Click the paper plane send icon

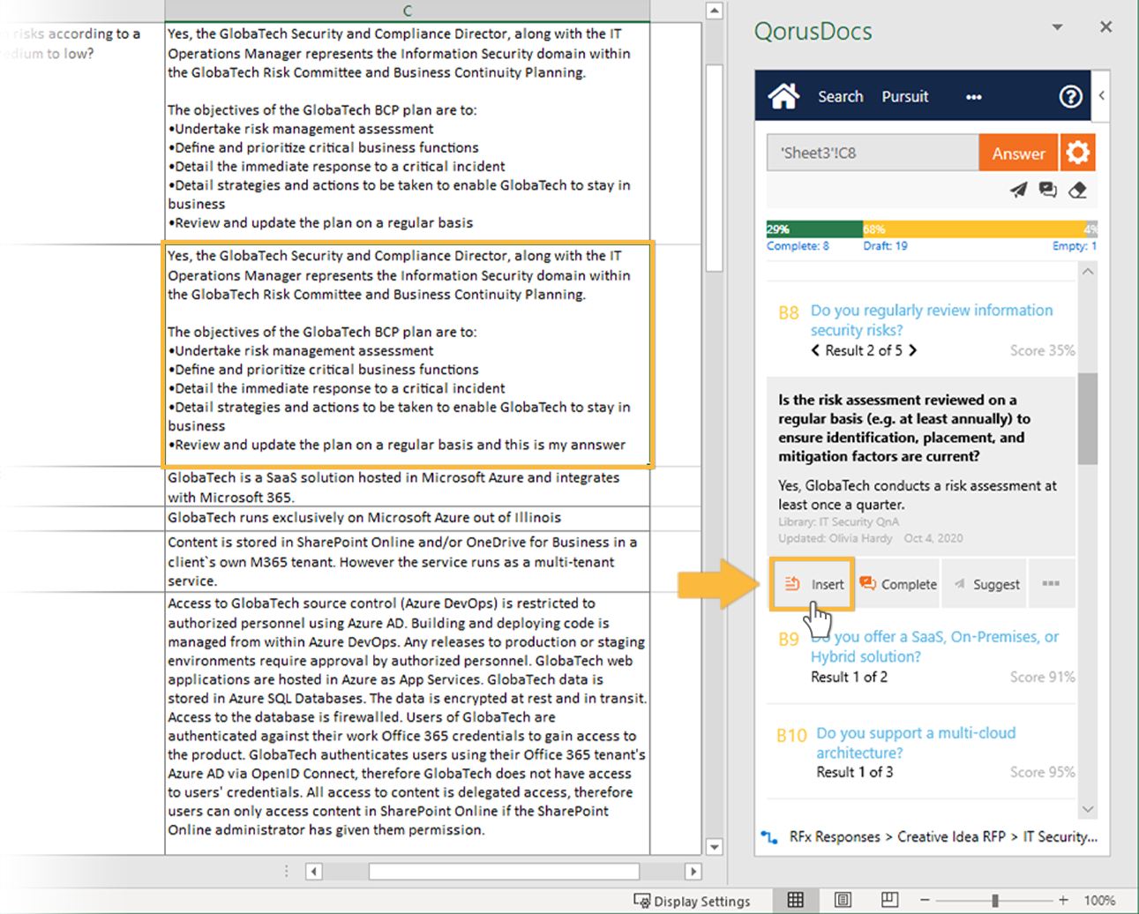point(1018,190)
